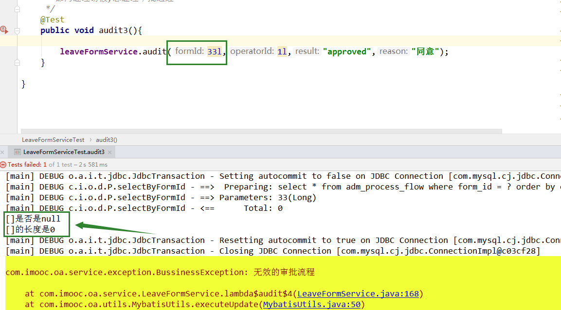Click the 'Total: 0' log line
Image resolution: width=561 pixels, height=310 pixels.
tap(144, 208)
